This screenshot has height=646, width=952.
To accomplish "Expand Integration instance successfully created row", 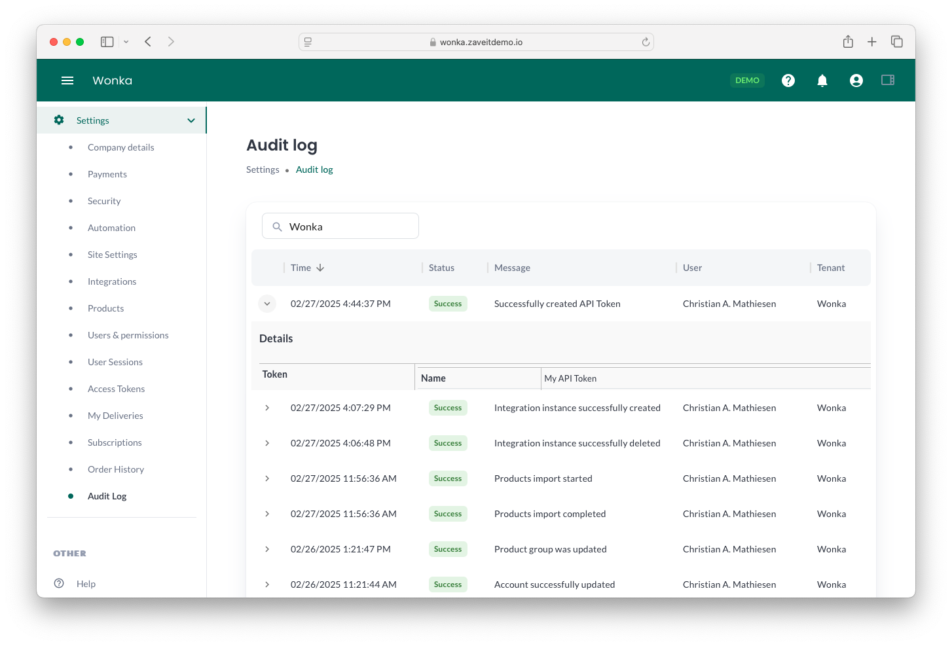I will pyautogui.click(x=267, y=408).
